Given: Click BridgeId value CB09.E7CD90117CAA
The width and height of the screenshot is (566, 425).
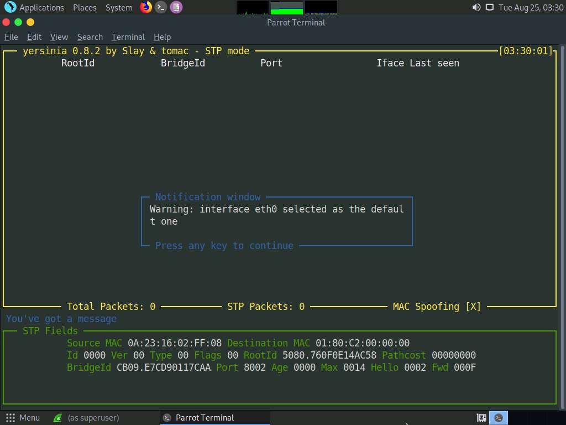Looking at the screenshot, I should pos(164,367).
